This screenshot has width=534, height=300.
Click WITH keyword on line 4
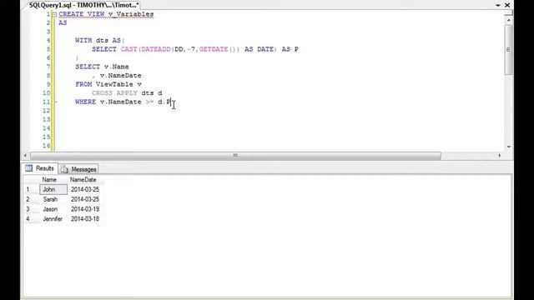[83, 41]
